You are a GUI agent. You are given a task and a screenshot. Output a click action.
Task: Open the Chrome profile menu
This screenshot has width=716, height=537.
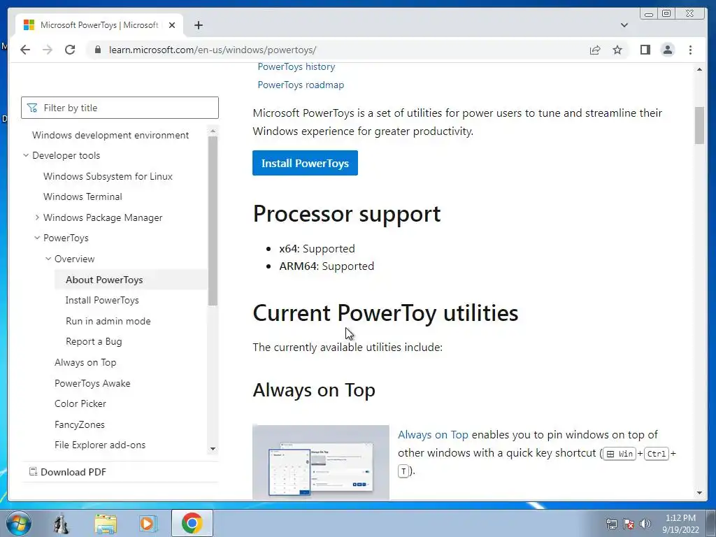(668, 50)
